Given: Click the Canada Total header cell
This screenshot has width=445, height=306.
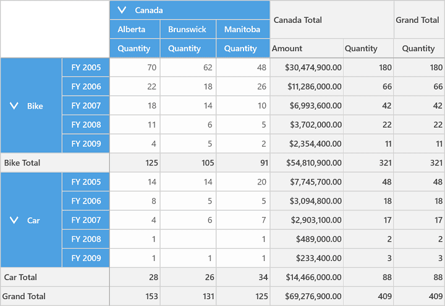Looking at the screenshot, I should pyautogui.click(x=332, y=20).
